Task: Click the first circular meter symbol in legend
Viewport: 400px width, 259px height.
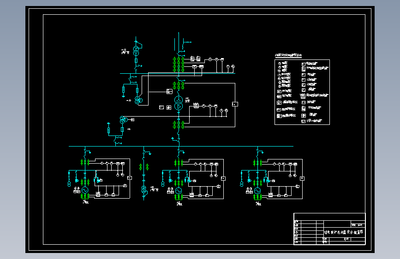Action: click(280, 64)
